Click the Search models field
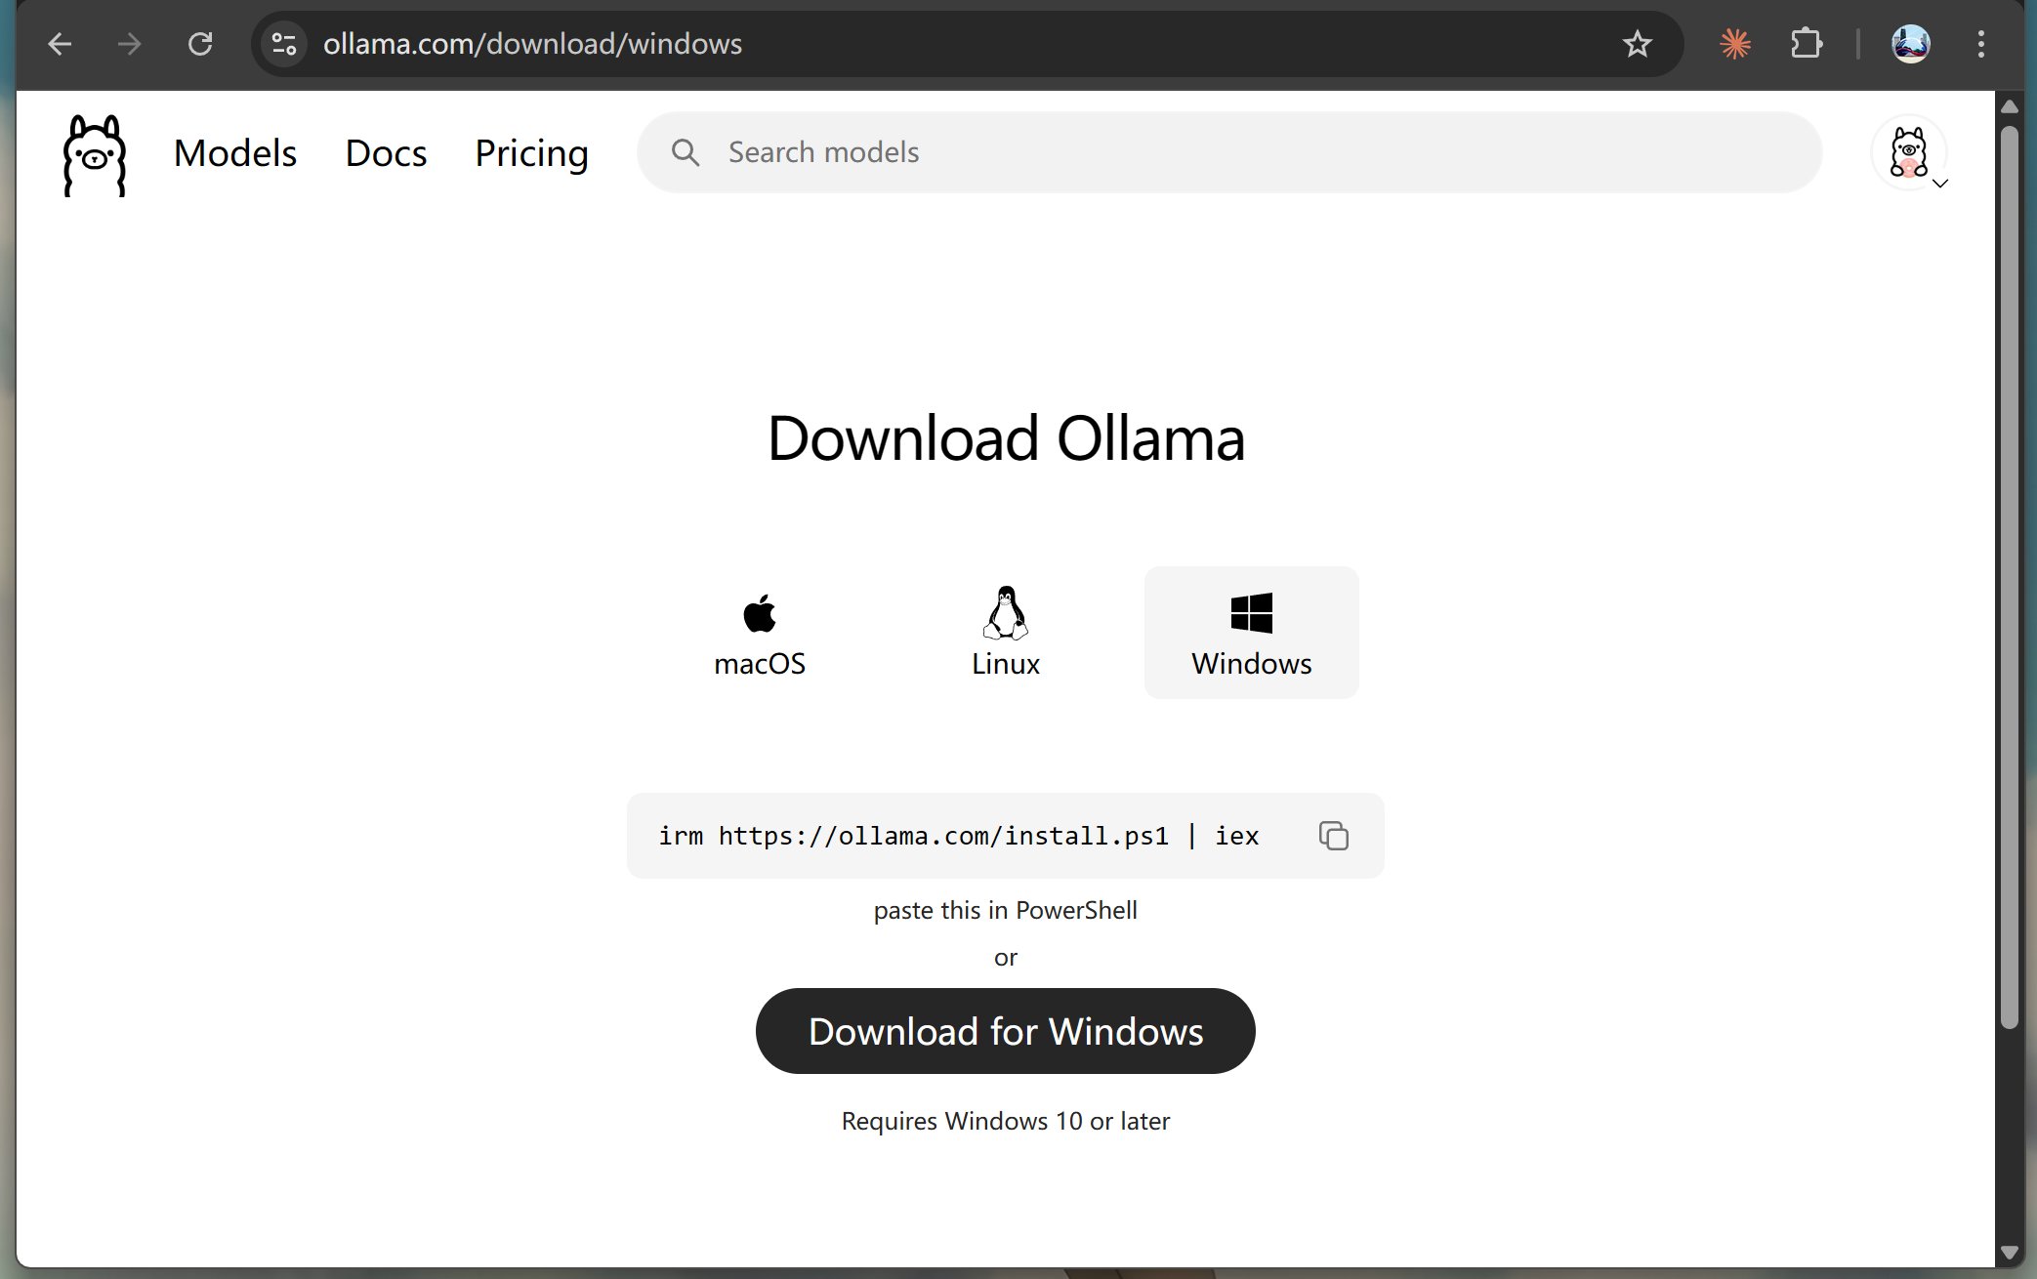Image resolution: width=2037 pixels, height=1279 pixels. 1230,152
